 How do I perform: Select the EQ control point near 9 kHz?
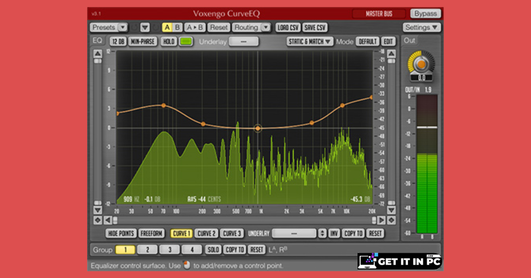tap(342, 105)
